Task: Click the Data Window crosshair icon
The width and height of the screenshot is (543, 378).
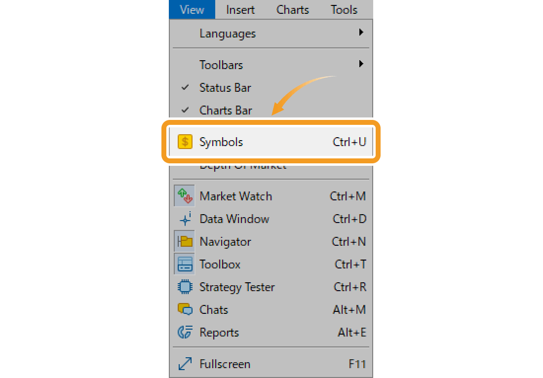Action: (x=185, y=219)
